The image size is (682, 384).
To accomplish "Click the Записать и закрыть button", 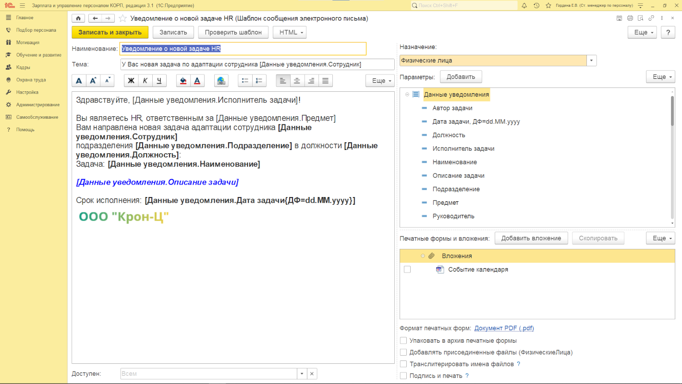I will click(110, 32).
